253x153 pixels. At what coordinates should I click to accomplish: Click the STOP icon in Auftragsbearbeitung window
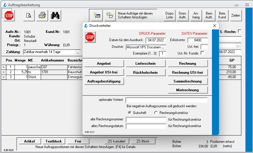pyautogui.click(x=9, y=15)
